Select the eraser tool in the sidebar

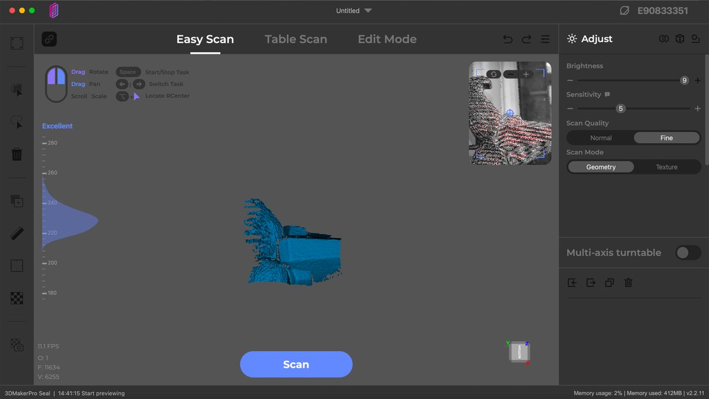point(17,233)
